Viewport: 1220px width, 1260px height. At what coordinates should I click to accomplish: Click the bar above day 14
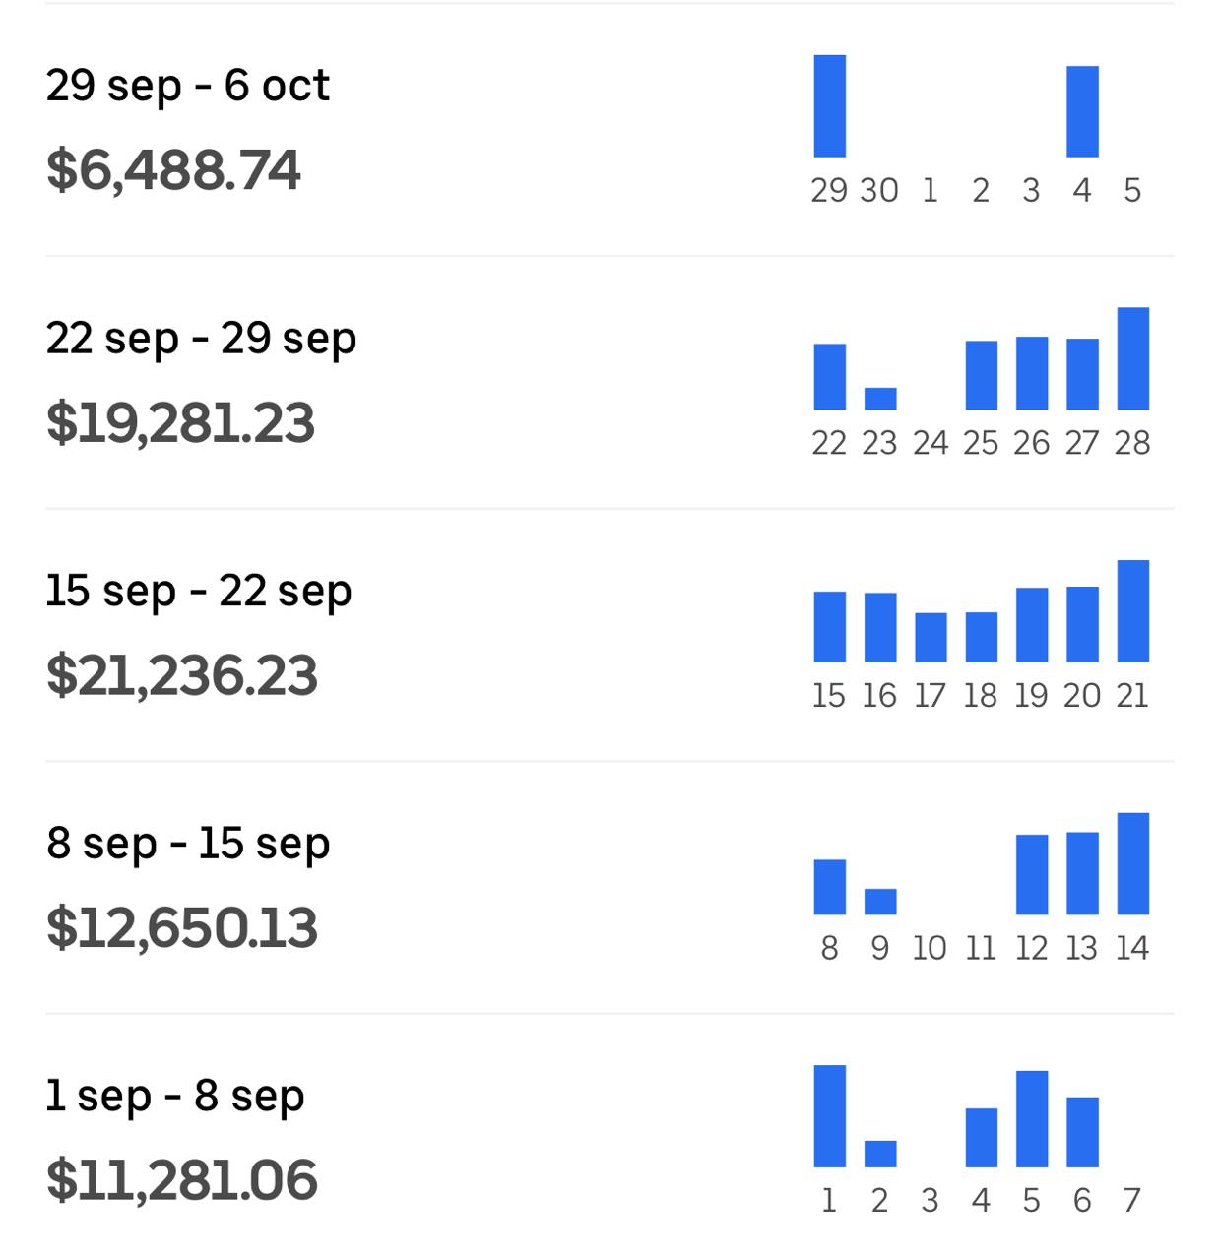pyautogui.click(x=1132, y=864)
